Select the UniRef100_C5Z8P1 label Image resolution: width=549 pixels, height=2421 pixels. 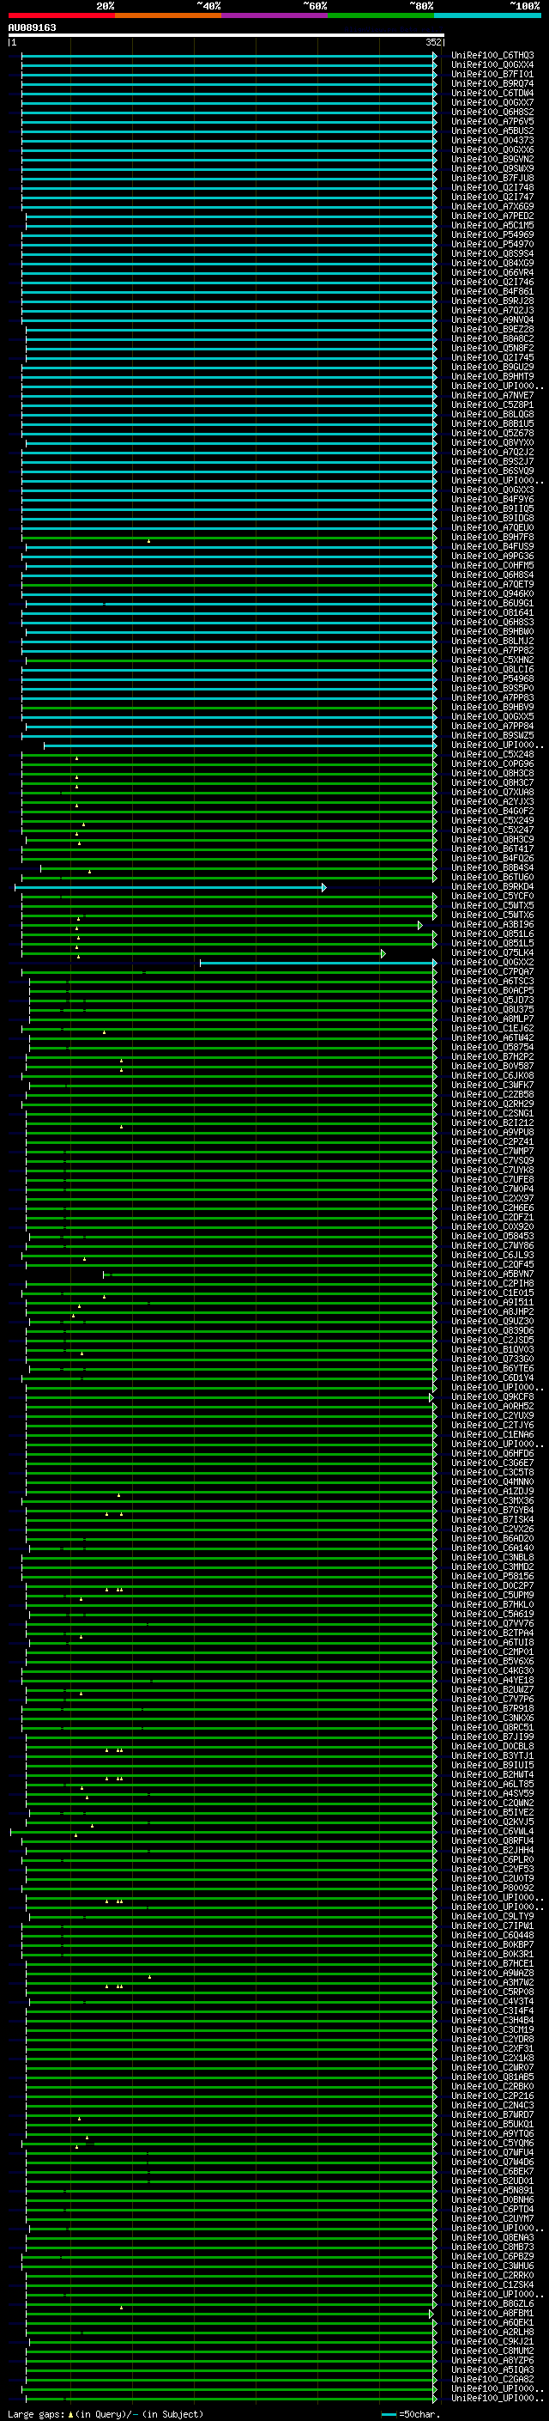click(x=492, y=405)
